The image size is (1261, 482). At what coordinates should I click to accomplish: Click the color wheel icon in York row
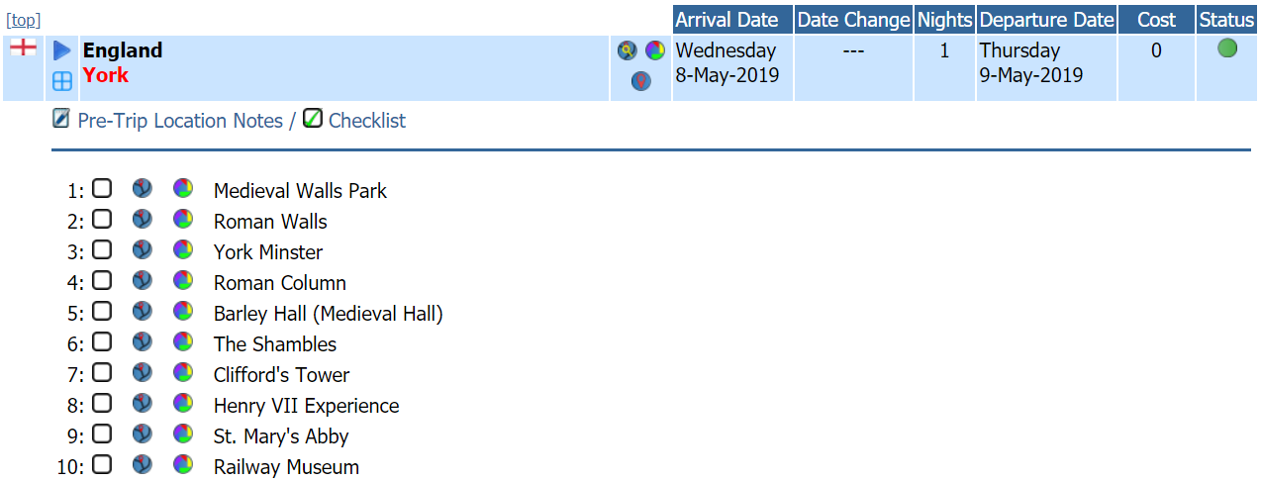coord(655,50)
